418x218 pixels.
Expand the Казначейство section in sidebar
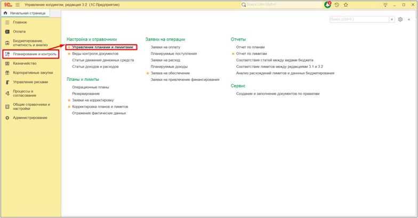25,63
